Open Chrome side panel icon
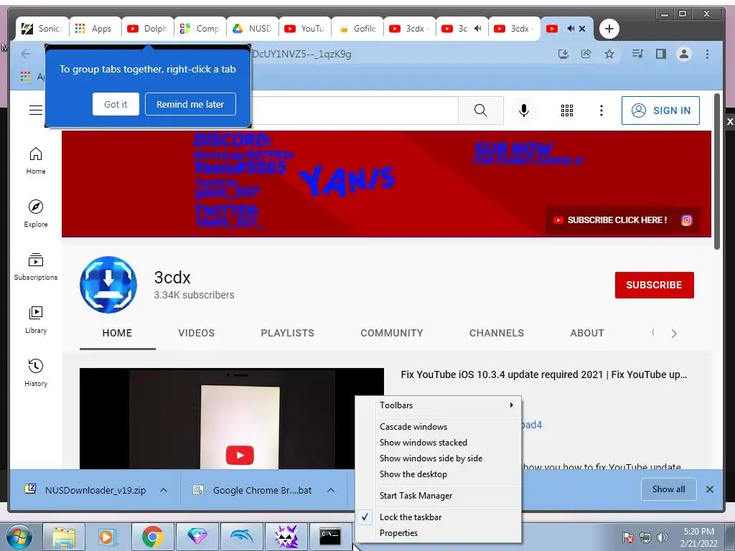The image size is (735, 551). click(x=661, y=55)
